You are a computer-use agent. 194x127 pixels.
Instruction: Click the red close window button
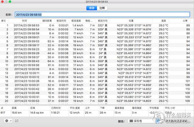[2, 2]
